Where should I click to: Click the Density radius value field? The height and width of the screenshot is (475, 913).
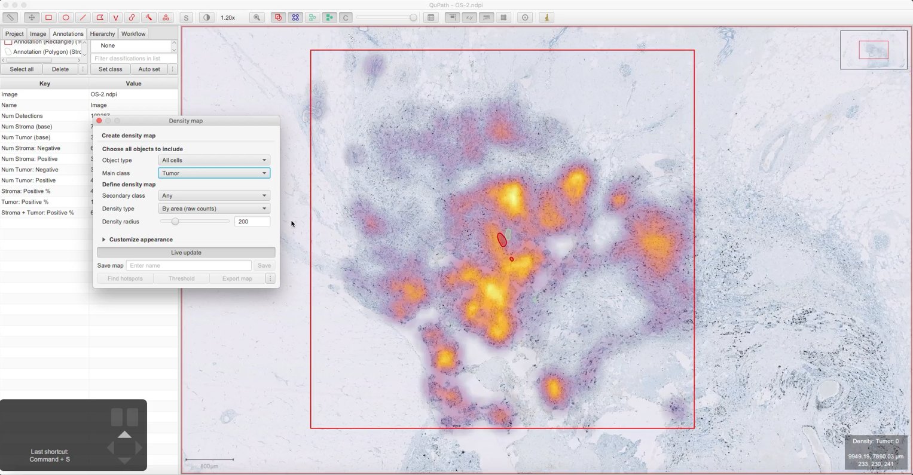tap(252, 222)
